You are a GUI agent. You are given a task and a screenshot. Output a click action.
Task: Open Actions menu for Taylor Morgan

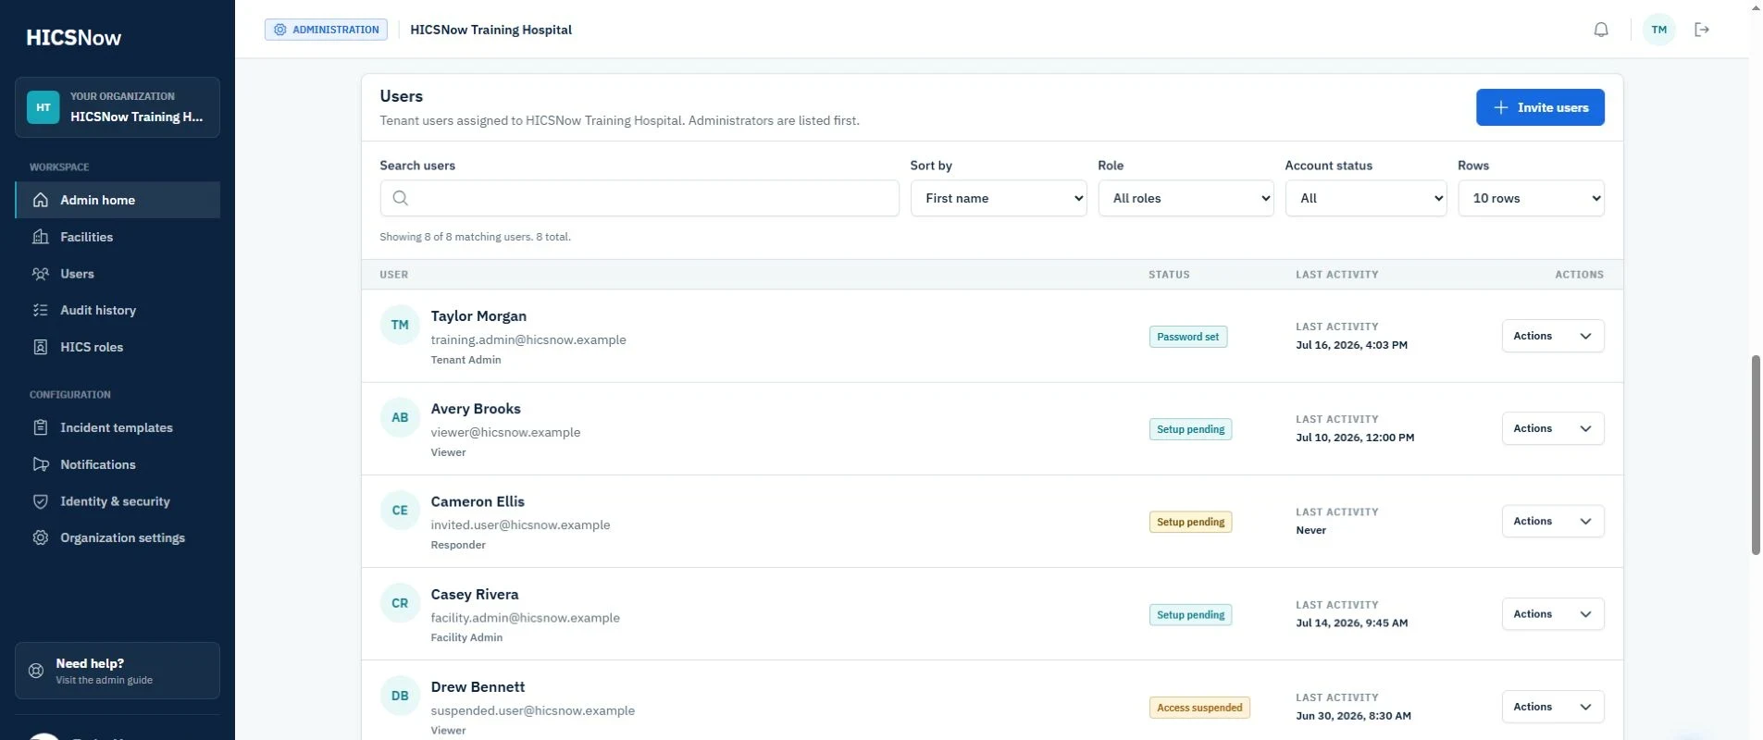pos(1553,336)
